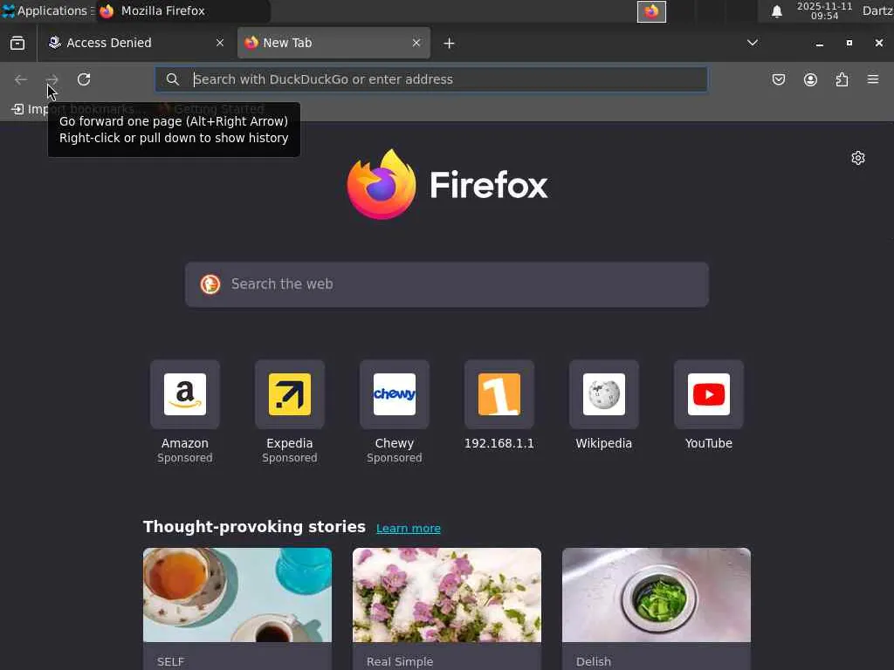
Task: Open the Wikipedia shortcut tile
Action: point(604,405)
